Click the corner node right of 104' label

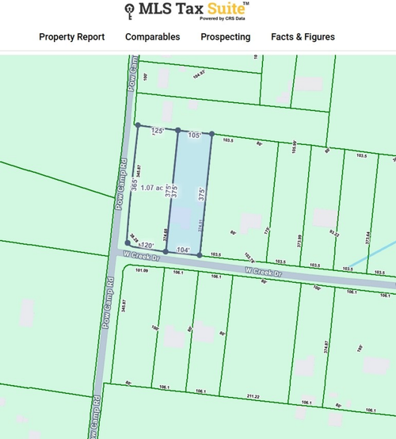click(200, 255)
